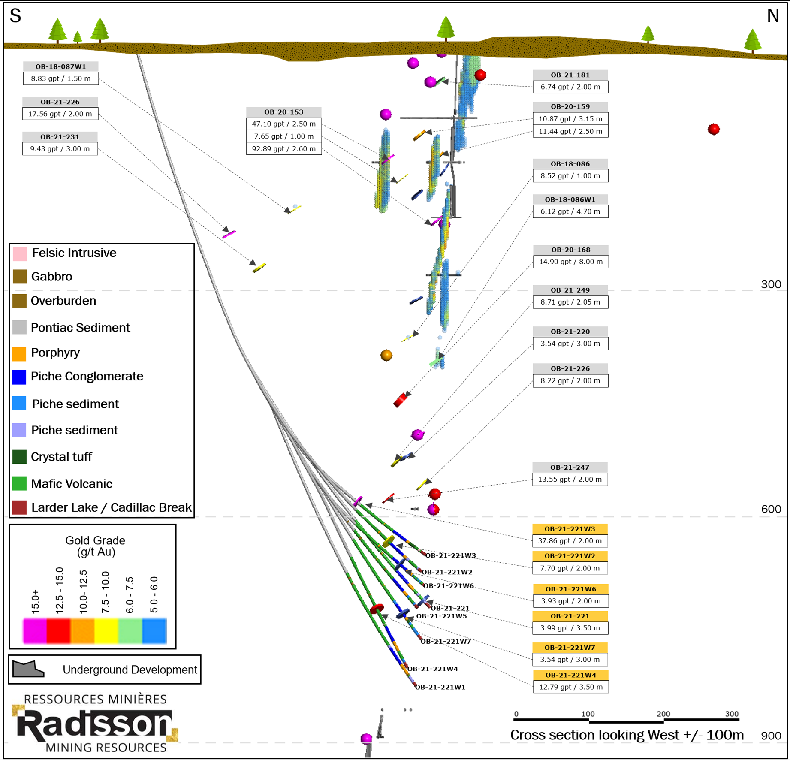Select the Crystal tuff dark green swatch

[19, 457]
